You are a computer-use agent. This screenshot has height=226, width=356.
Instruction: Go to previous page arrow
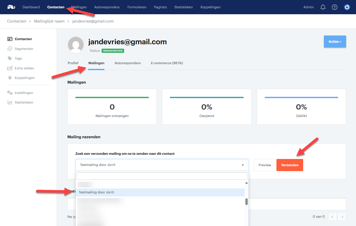pyautogui.click(x=332, y=217)
